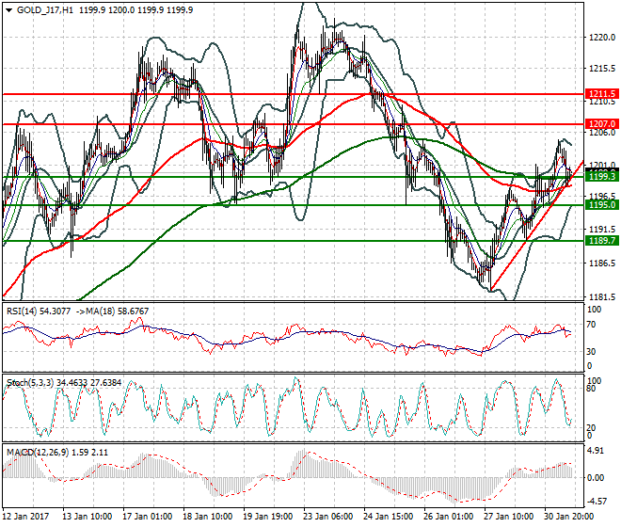The image size is (621, 527).
Task: Select the ->MA(18) 58.6767 label in RSI panel
Action: 112,311
